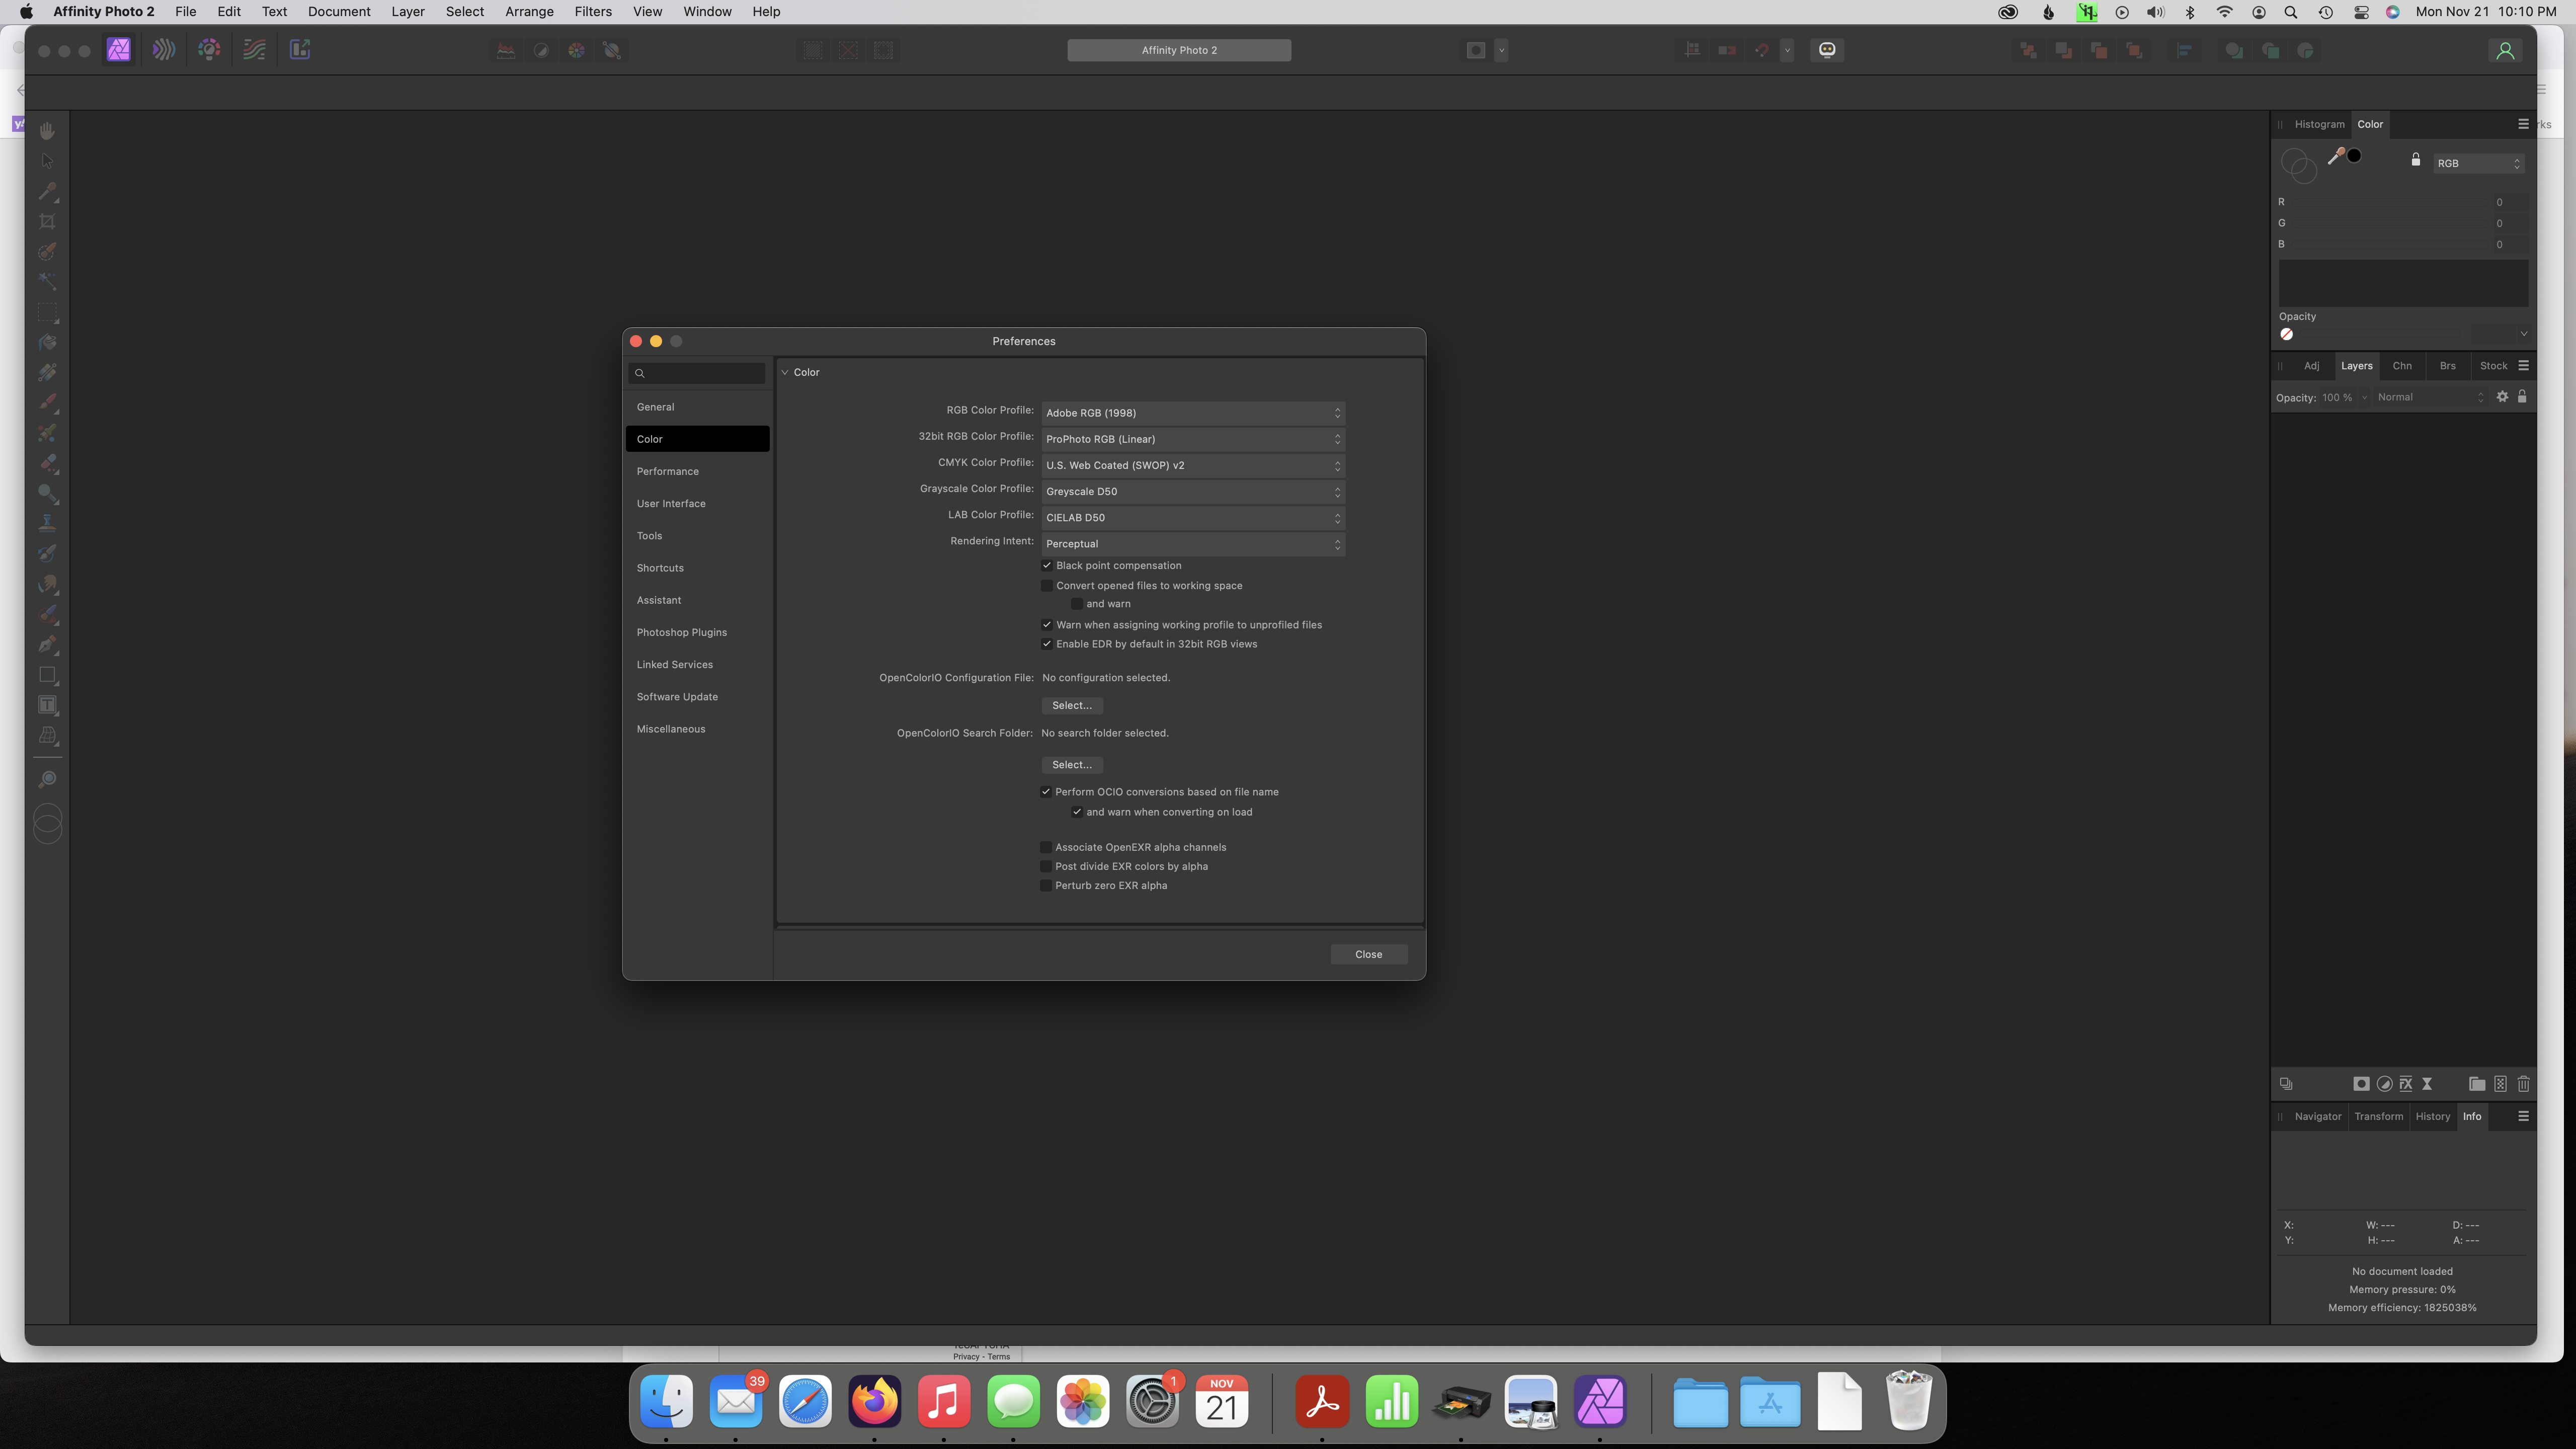Viewport: 2576px width, 1449px height.
Task: Toggle Perform OCIO conversions based on file name
Action: (1046, 792)
